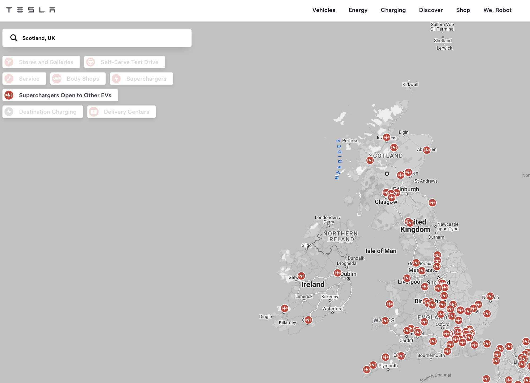
Task: Select supercharger pin left of SCOTLAND label
Action: pos(370,160)
